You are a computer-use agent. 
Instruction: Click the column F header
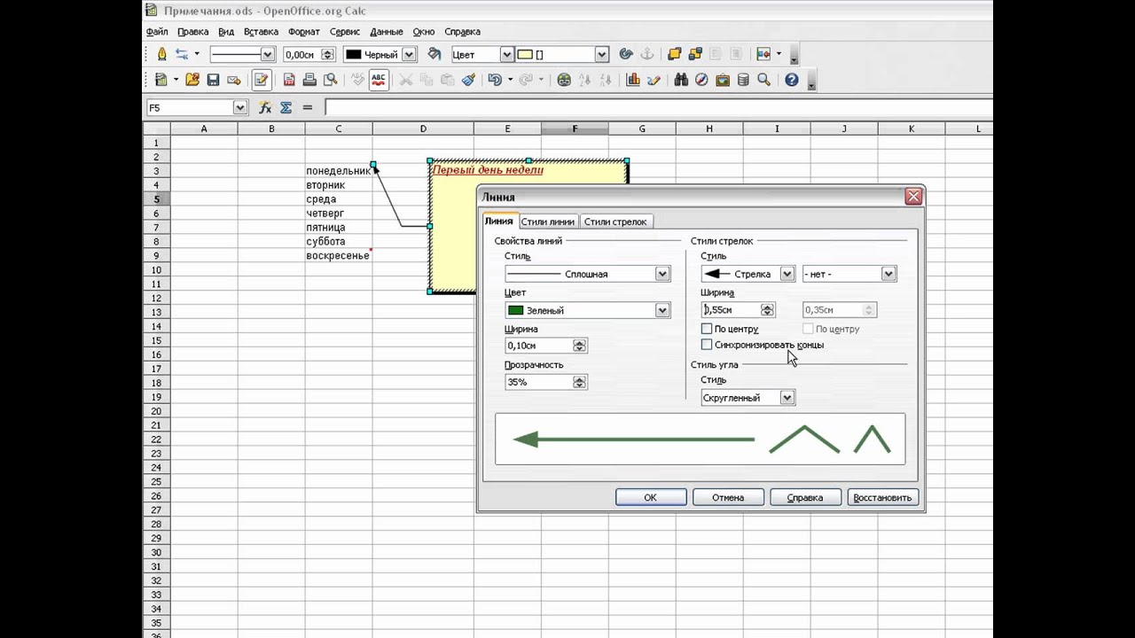point(575,128)
